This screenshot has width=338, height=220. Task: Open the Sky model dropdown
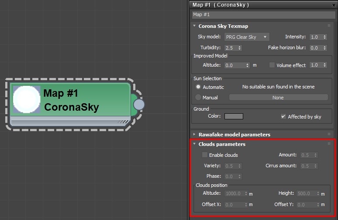(x=247, y=37)
